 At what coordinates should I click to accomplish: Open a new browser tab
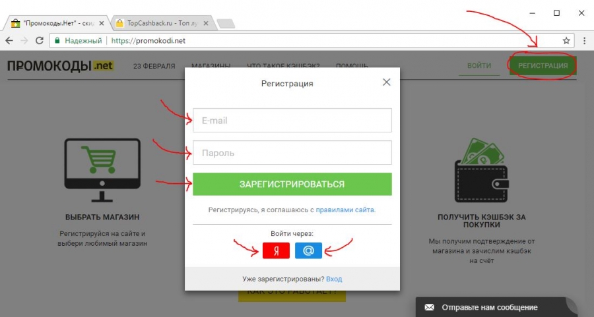[226, 24]
